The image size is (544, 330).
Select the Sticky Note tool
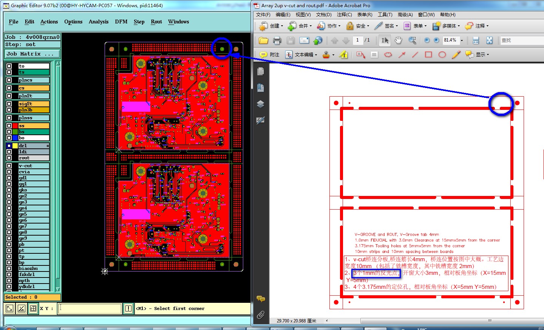click(263, 55)
